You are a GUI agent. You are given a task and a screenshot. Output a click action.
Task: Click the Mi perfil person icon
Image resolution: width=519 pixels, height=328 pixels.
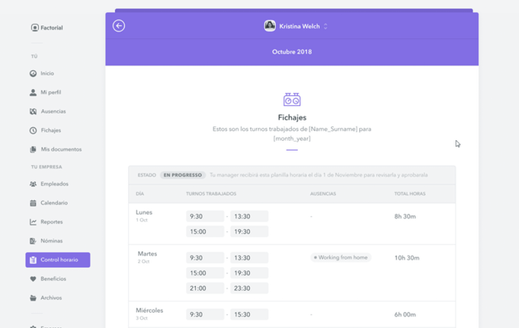pos(33,92)
